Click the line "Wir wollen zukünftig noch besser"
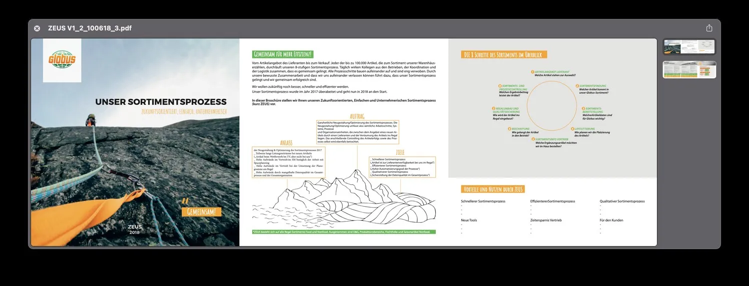The height and width of the screenshot is (286, 749). [300, 87]
